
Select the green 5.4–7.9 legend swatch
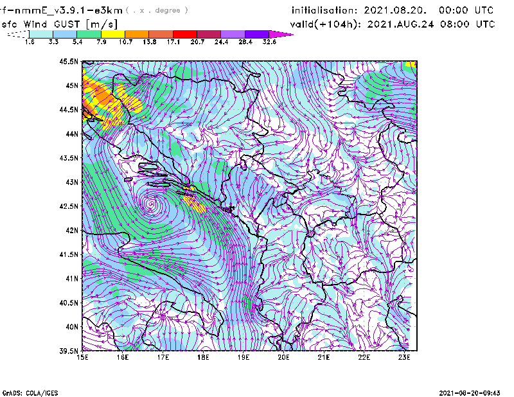[89, 34]
